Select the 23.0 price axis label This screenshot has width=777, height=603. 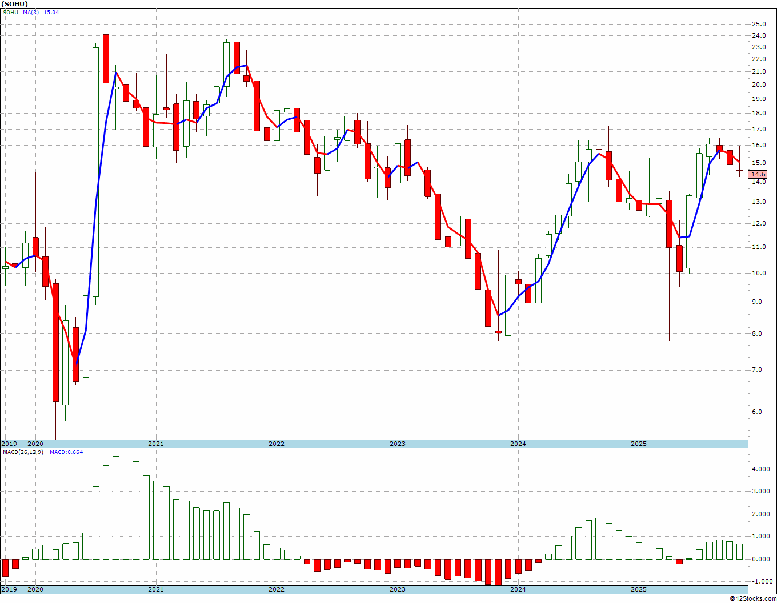click(x=759, y=47)
